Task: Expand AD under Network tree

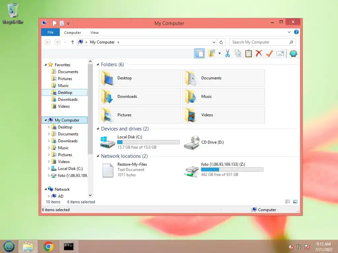Action: tap(49, 196)
